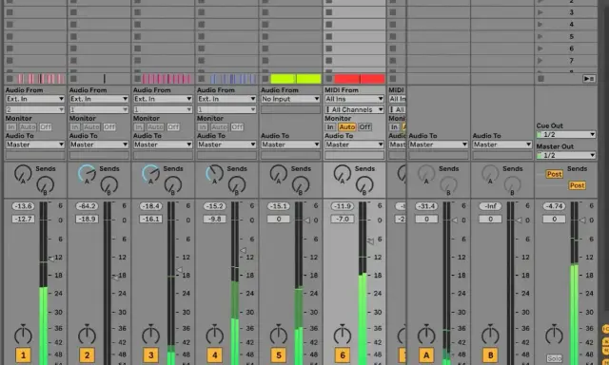The height and width of the screenshot is (365, 609).
Task: Click track 4 volume fader handle
Action: [x=244, y=250]
